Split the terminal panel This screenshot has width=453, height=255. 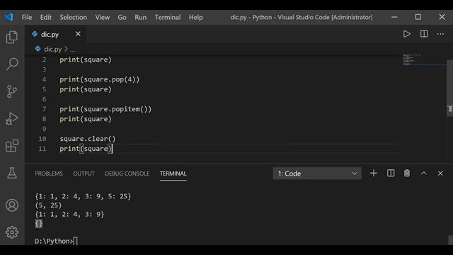tap(391, 173)
